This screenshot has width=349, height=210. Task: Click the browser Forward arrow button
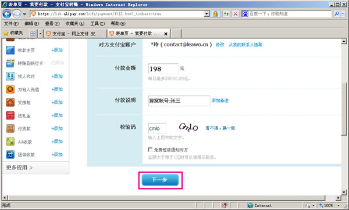pyautogui.click(x=16, y=14)
